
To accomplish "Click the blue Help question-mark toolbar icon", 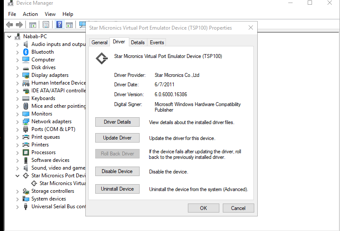I will (59, 24).
